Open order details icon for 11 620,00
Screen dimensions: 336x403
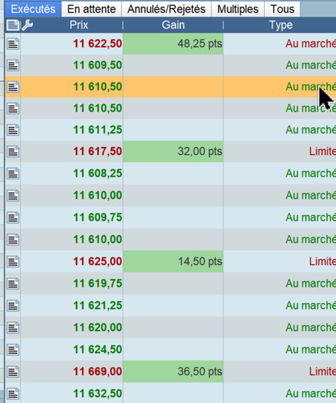click(x=13, y=328)
